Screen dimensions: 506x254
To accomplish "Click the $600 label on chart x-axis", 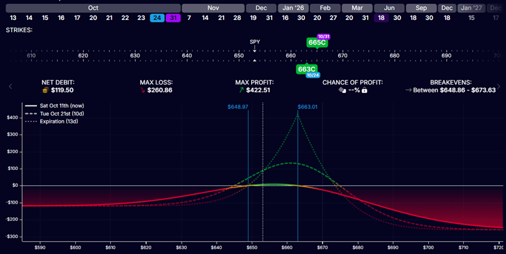I will [75, 248].
